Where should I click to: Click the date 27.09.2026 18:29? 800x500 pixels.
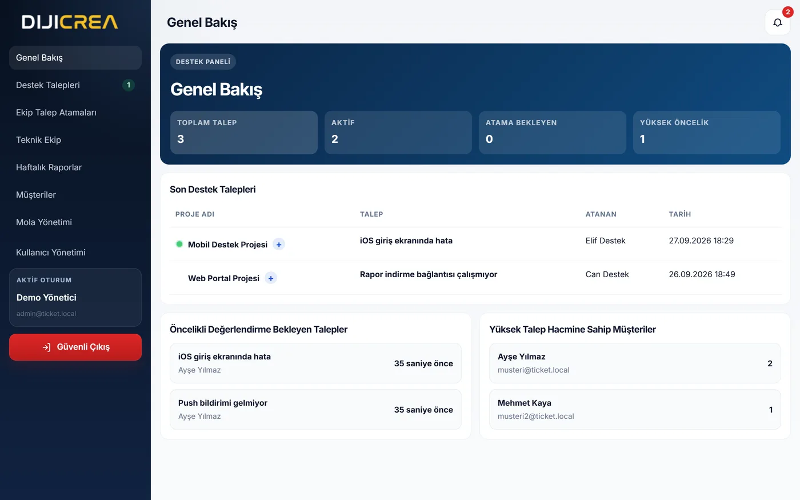(701, 241)
